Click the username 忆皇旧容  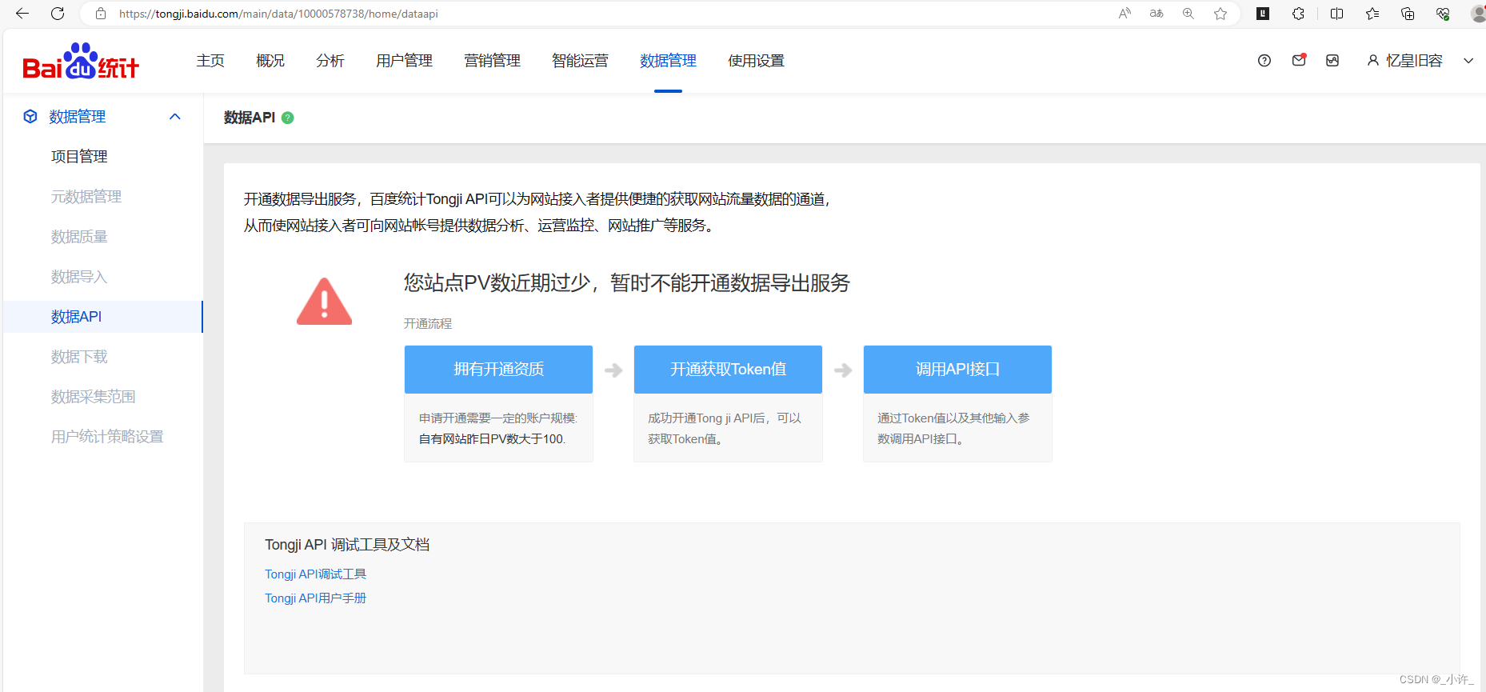[1414, 61]
